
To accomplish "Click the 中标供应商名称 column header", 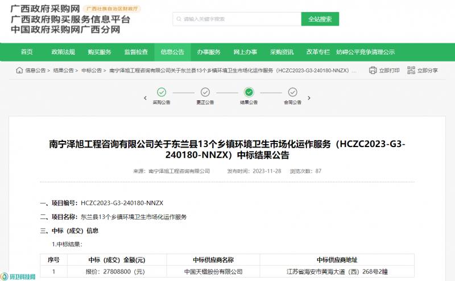I will [x=213, y=260].
